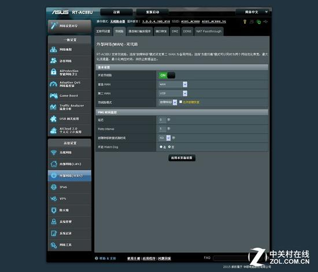318x272 pixels.
Task: Open the AiProtection lock icon
Action: coord(54,72)
